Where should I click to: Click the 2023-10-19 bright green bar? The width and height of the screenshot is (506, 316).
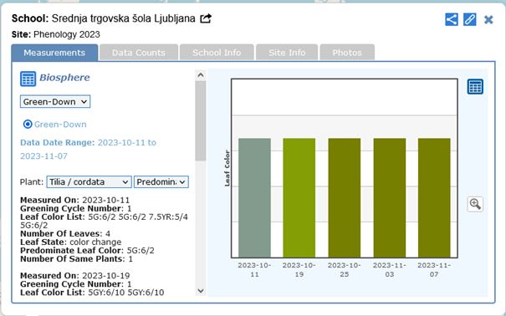coord(299,198)
